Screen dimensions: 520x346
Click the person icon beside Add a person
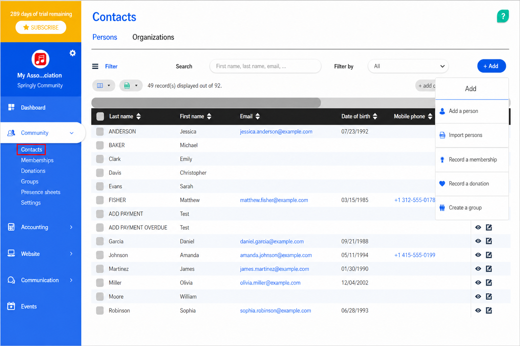click(x=442, y=111)
